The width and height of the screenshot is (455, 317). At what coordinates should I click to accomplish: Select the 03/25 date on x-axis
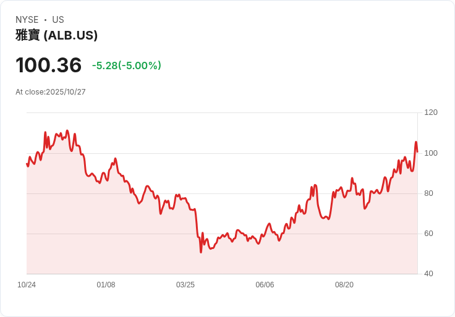pos(185,285)
